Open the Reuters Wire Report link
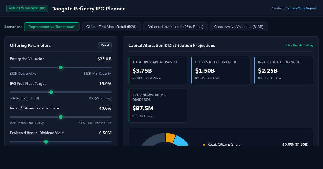Viewport: 323px width, 169px height. pos(301,8)
